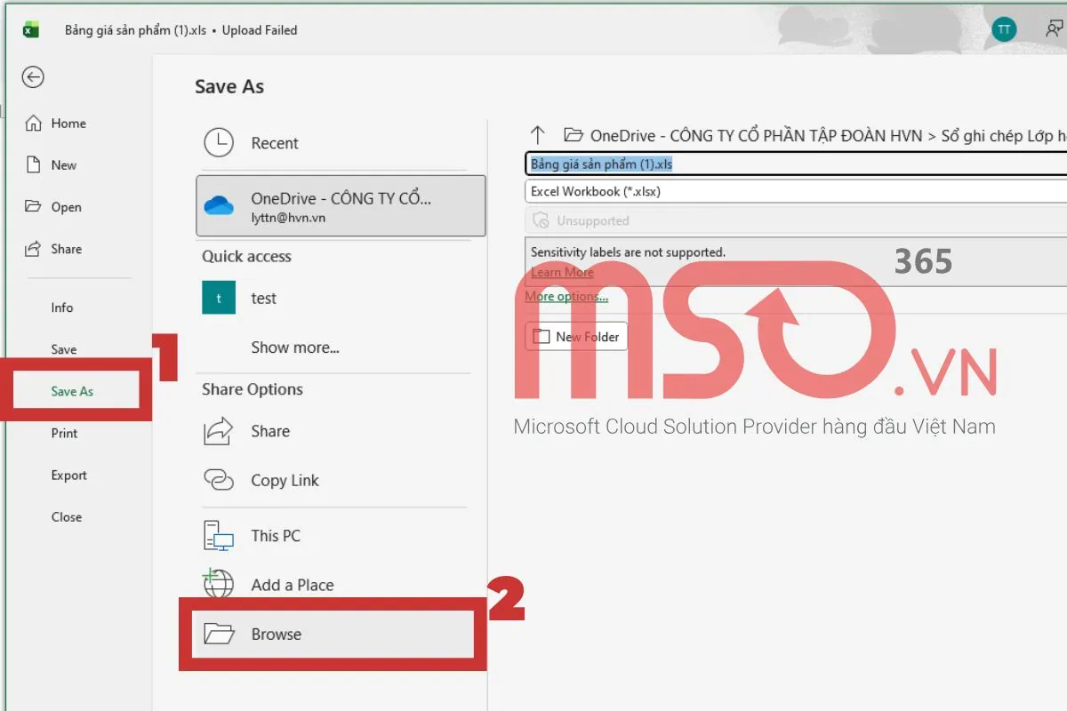Switch to the Info section
The image size is (1067, 711).
tap(62, 308)
